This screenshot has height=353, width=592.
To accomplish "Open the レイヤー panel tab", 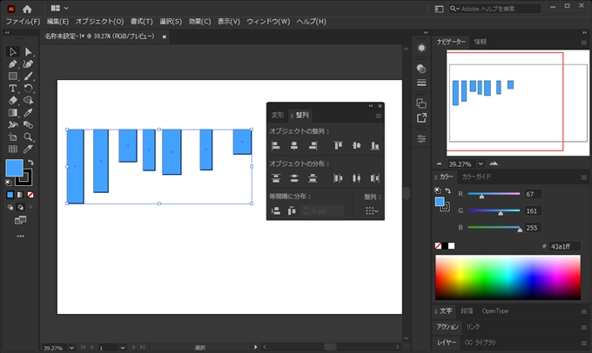I will point(447,342).
